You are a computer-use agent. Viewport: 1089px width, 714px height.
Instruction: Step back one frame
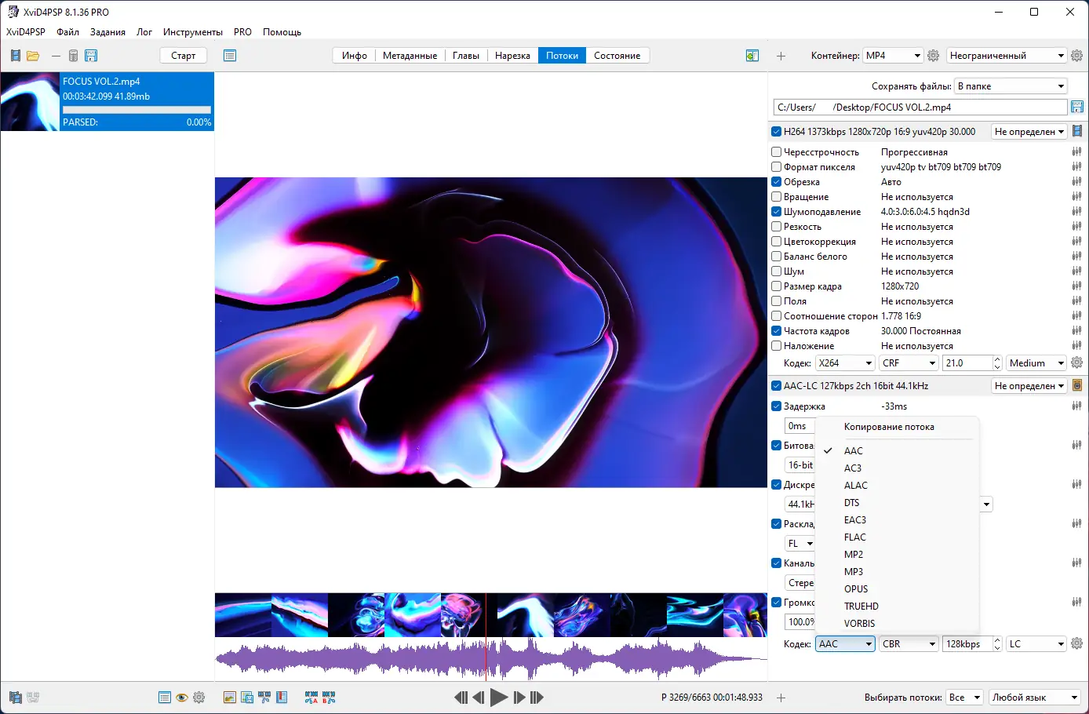coord(479,698)
